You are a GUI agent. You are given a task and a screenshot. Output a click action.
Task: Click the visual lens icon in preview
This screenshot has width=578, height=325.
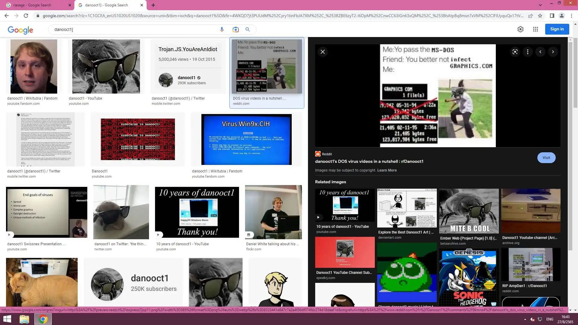(x=515, y=52)
